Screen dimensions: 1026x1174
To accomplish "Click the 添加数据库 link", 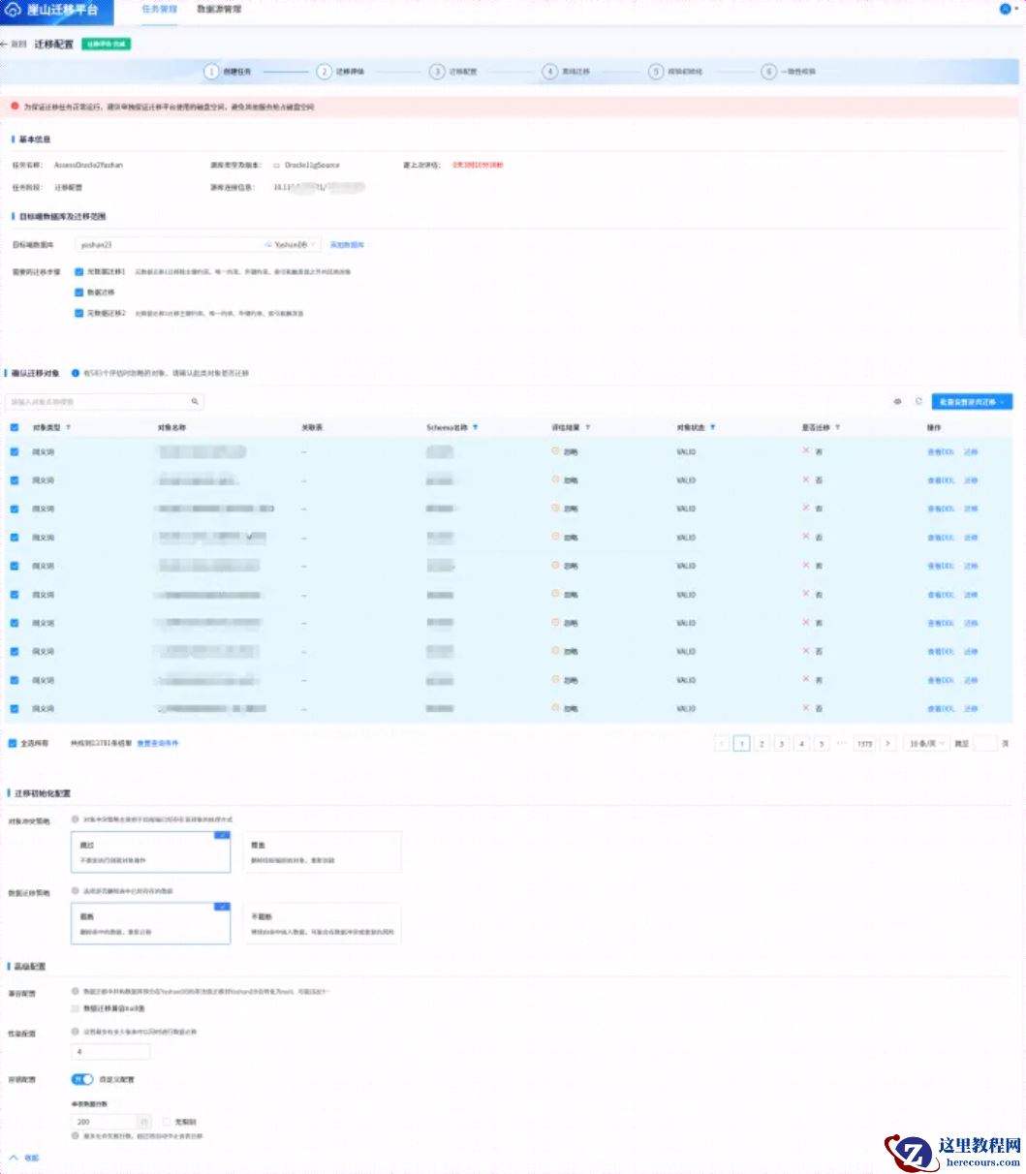I will point(347,245).
